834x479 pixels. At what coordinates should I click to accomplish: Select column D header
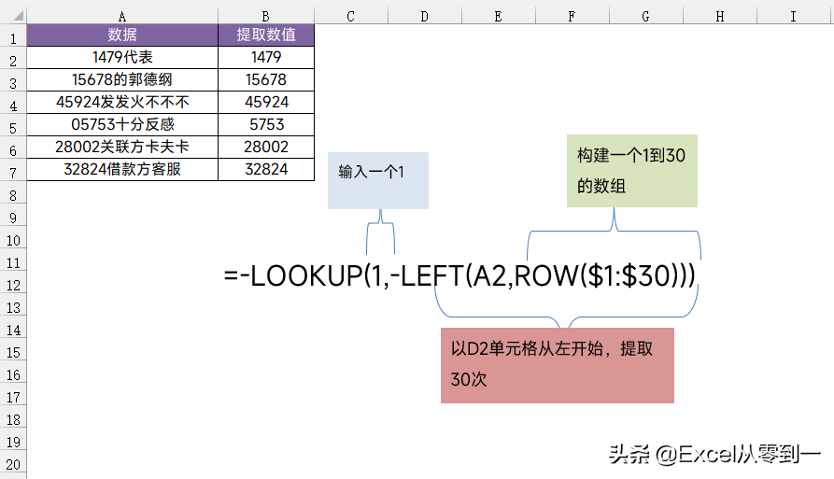425,16
